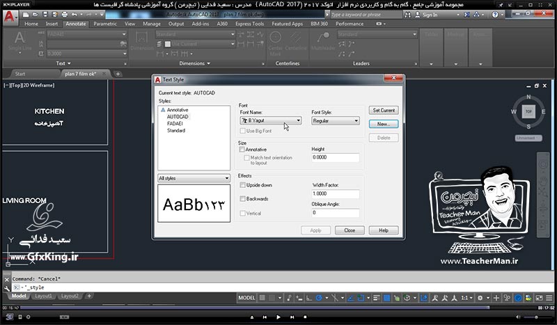Open the Help question mark icon
This screenshot has height=325, width=557.
pos(495,15)
